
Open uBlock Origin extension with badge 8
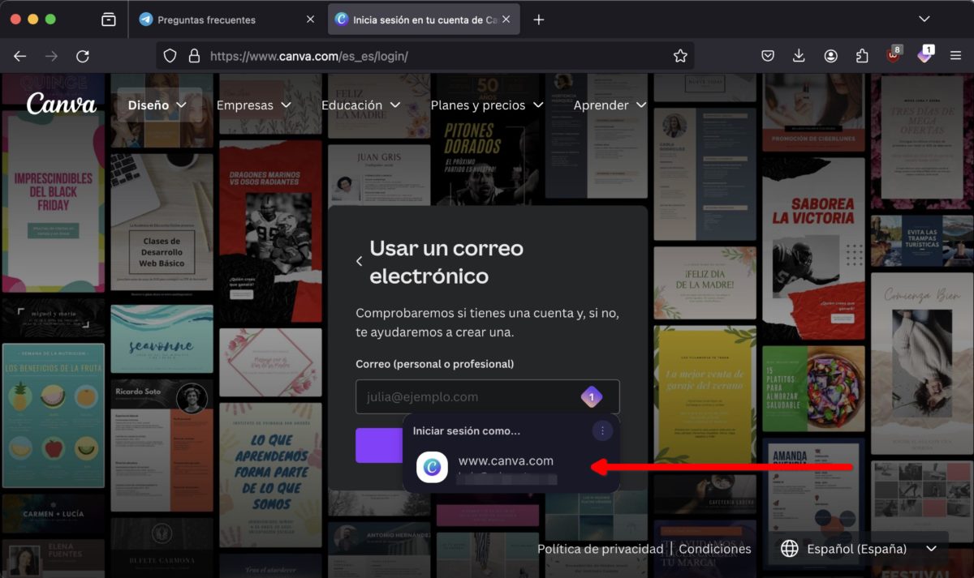point(894,54)
